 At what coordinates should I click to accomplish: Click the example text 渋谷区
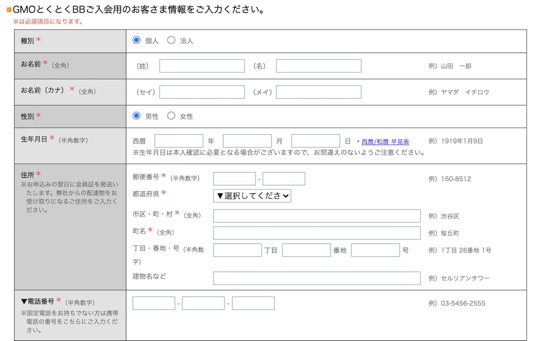[x=450, y=216]
